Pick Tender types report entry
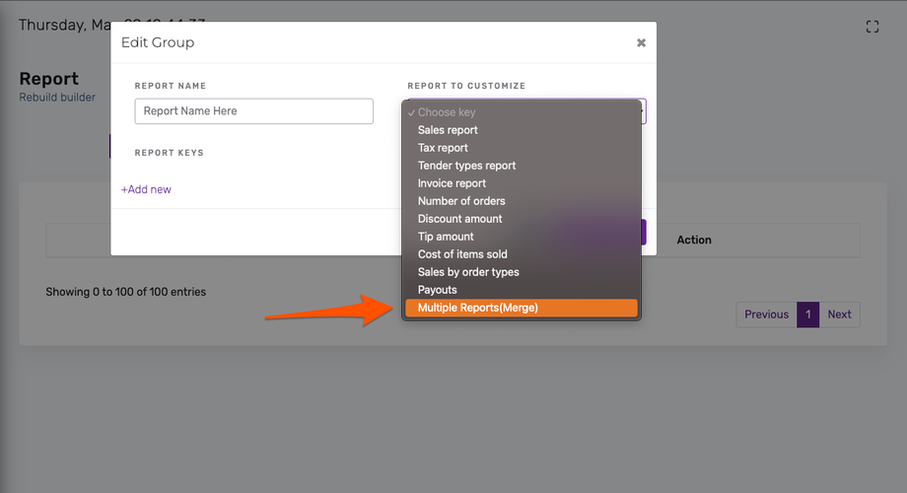 coord(466,166)
